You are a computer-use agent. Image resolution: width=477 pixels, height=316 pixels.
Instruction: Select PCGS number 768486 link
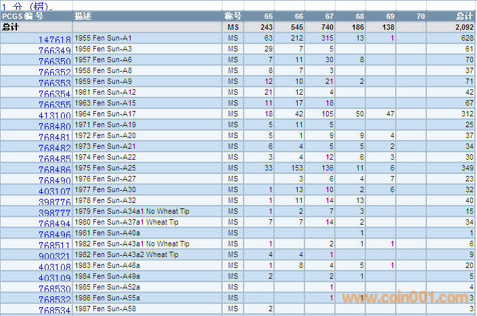55,169
